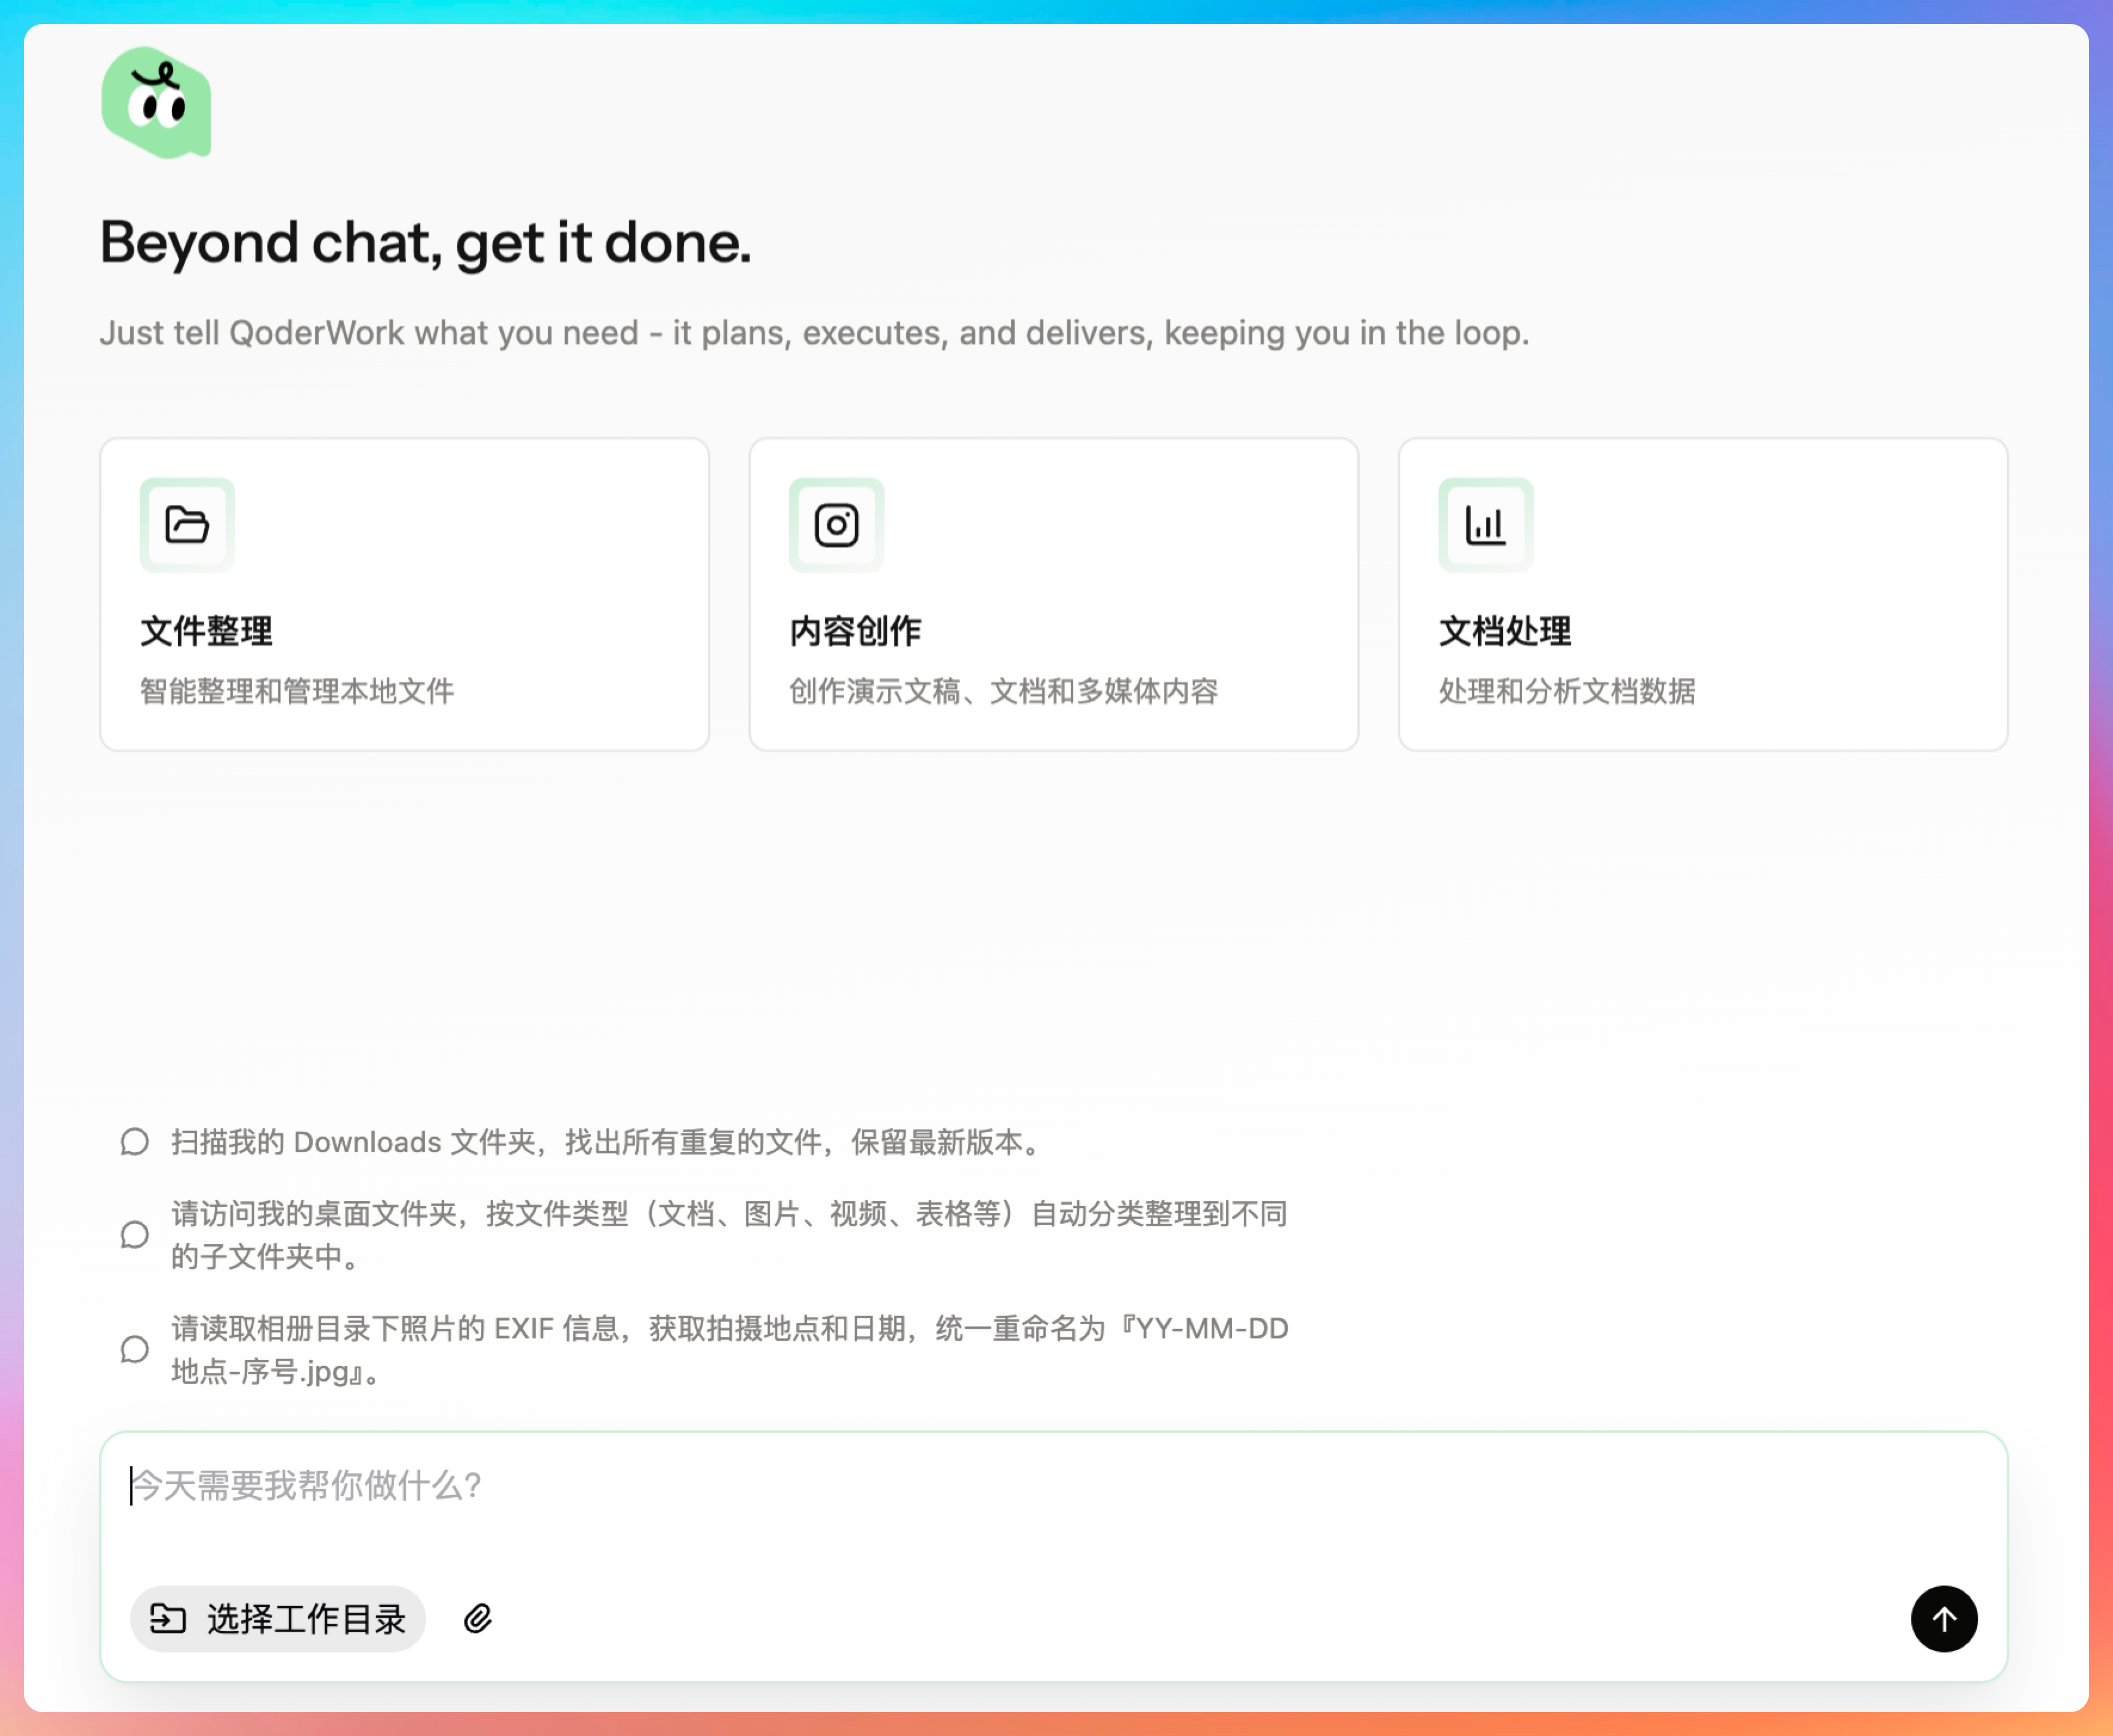Click the 智能整理和管理本地文件 description

(x=297, y=691)
